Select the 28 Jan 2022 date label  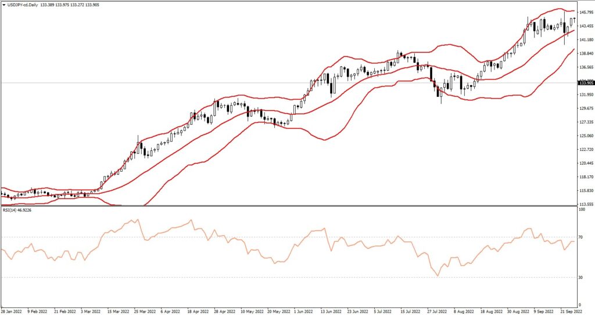point(13,310)
